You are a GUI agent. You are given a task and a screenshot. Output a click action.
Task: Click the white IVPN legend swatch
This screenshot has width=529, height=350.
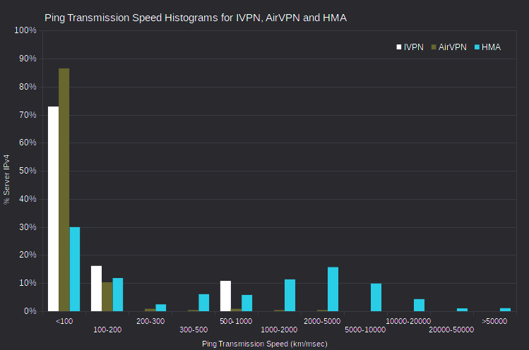point(399,47)
